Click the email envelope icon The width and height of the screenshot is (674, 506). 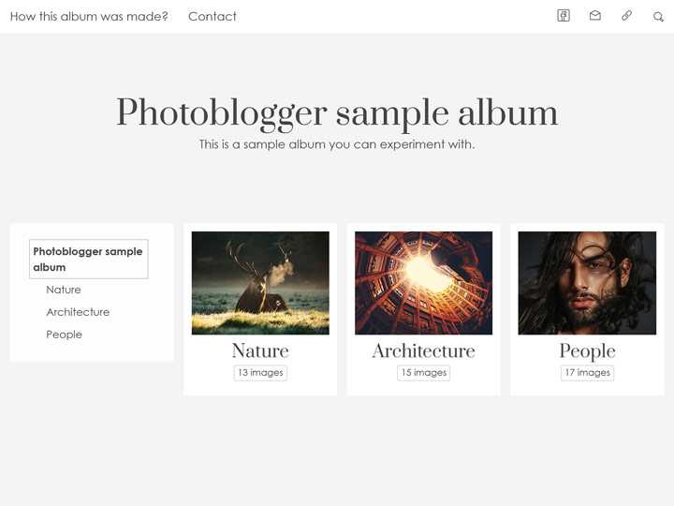tap(595, 15)
